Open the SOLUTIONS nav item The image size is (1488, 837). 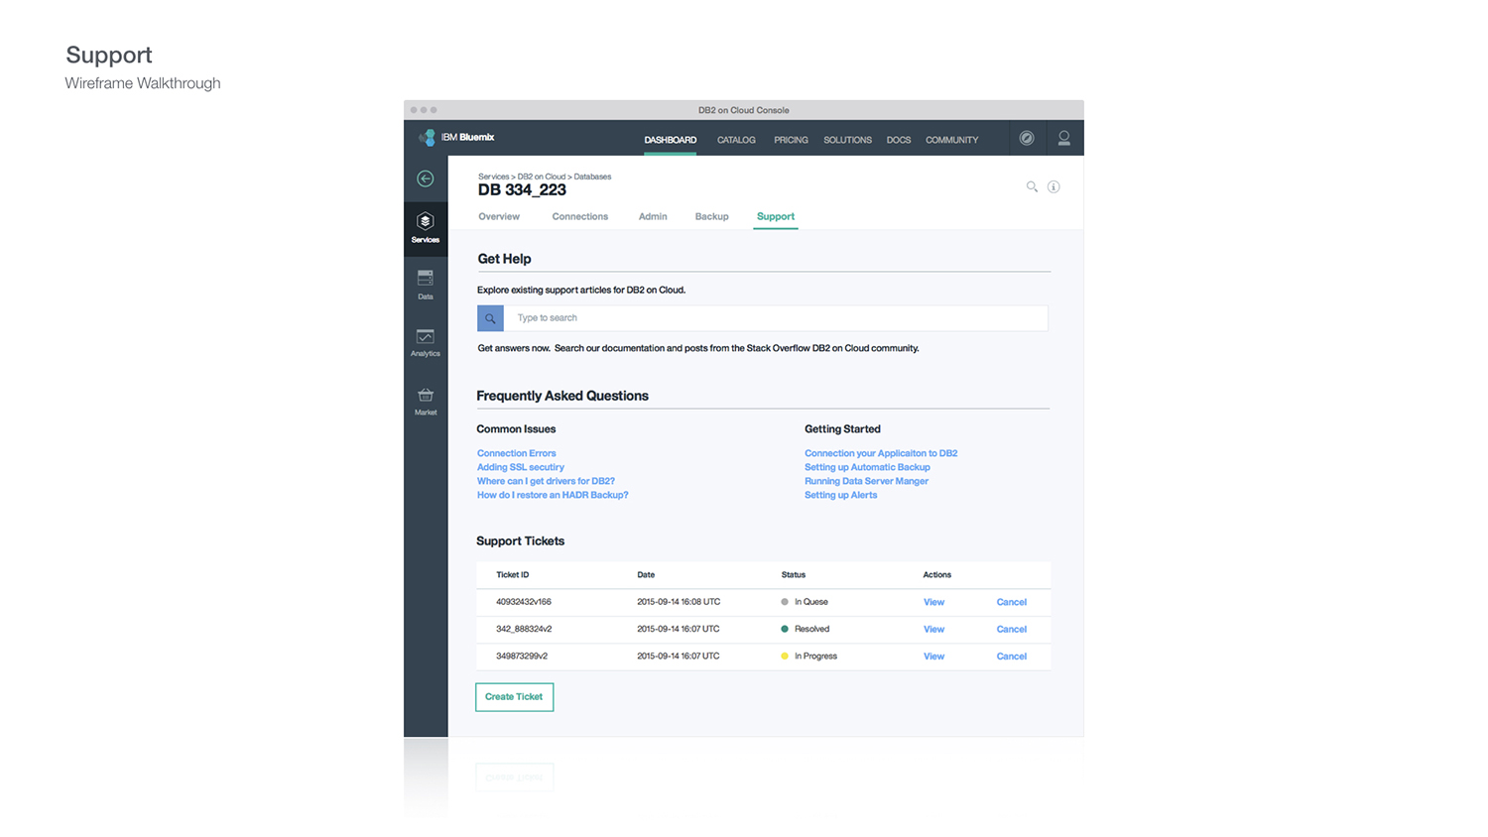[847, 140]
